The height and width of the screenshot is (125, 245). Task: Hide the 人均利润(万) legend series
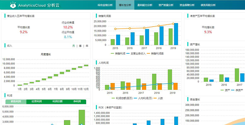point(143,98)
